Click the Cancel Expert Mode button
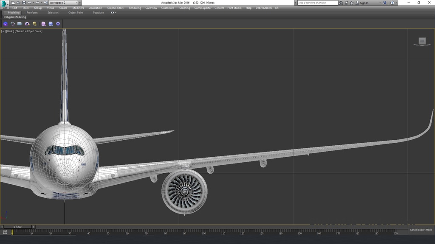This screenshot has width=435, height=244. click(421, 230)
